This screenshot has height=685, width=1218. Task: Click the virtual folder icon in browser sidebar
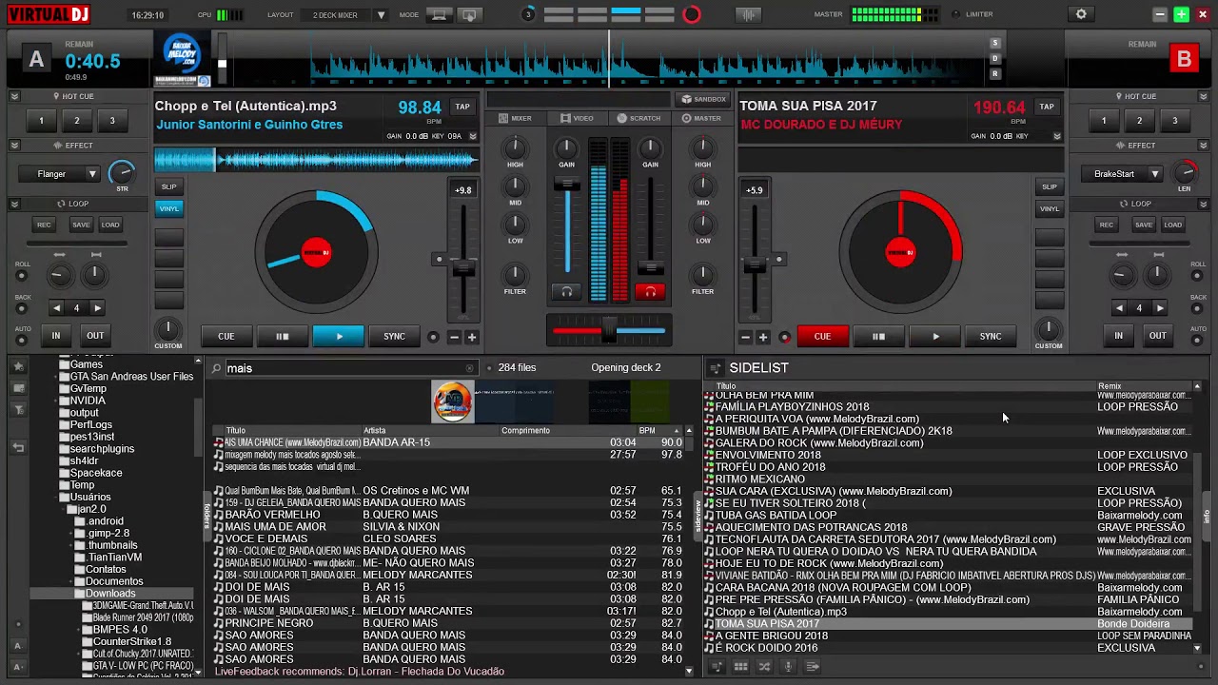(x=18, y=389)
